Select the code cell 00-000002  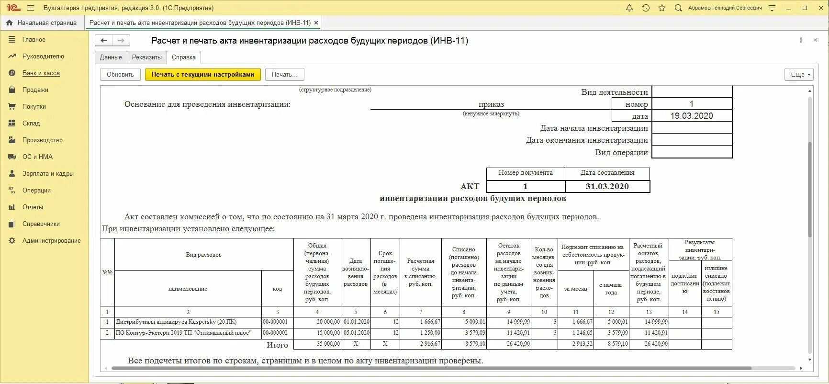click(277, 333)
